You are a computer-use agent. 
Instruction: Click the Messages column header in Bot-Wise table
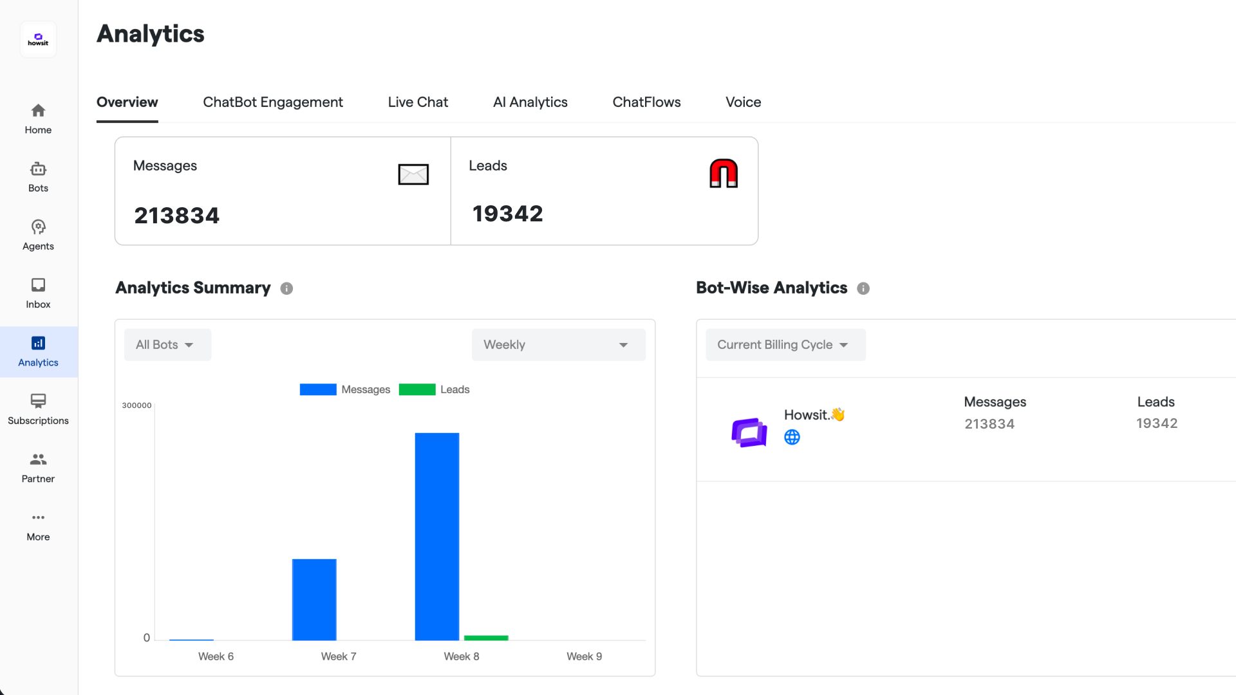coord(995,402)
